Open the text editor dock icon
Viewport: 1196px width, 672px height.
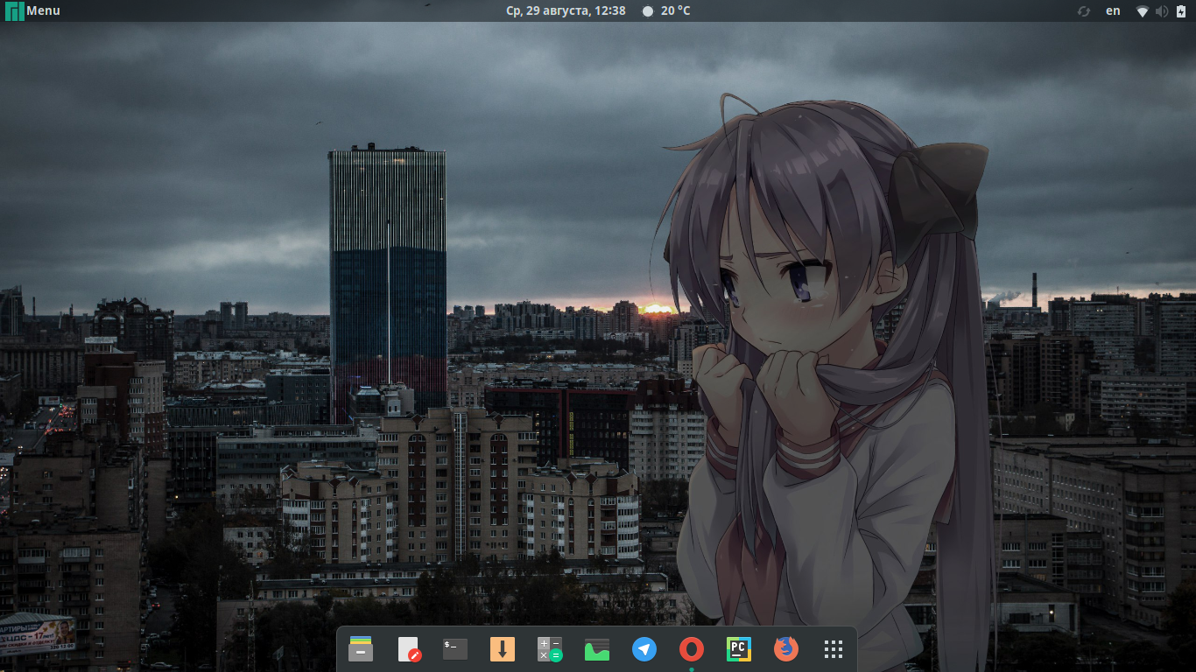(x=408, y=648)
